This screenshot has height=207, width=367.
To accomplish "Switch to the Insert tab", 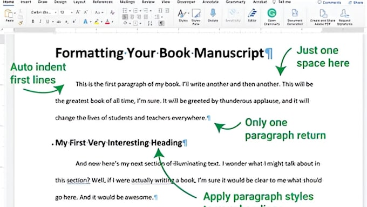I will (x=26, y=2).
